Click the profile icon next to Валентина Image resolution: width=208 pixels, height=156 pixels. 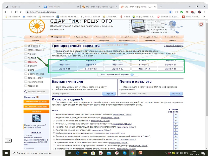[37, 97]
